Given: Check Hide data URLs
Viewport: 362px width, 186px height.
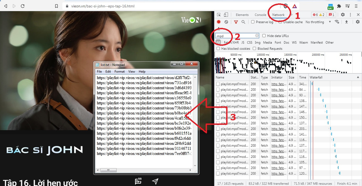Looking at the screenshot, I should pos(264,36).
